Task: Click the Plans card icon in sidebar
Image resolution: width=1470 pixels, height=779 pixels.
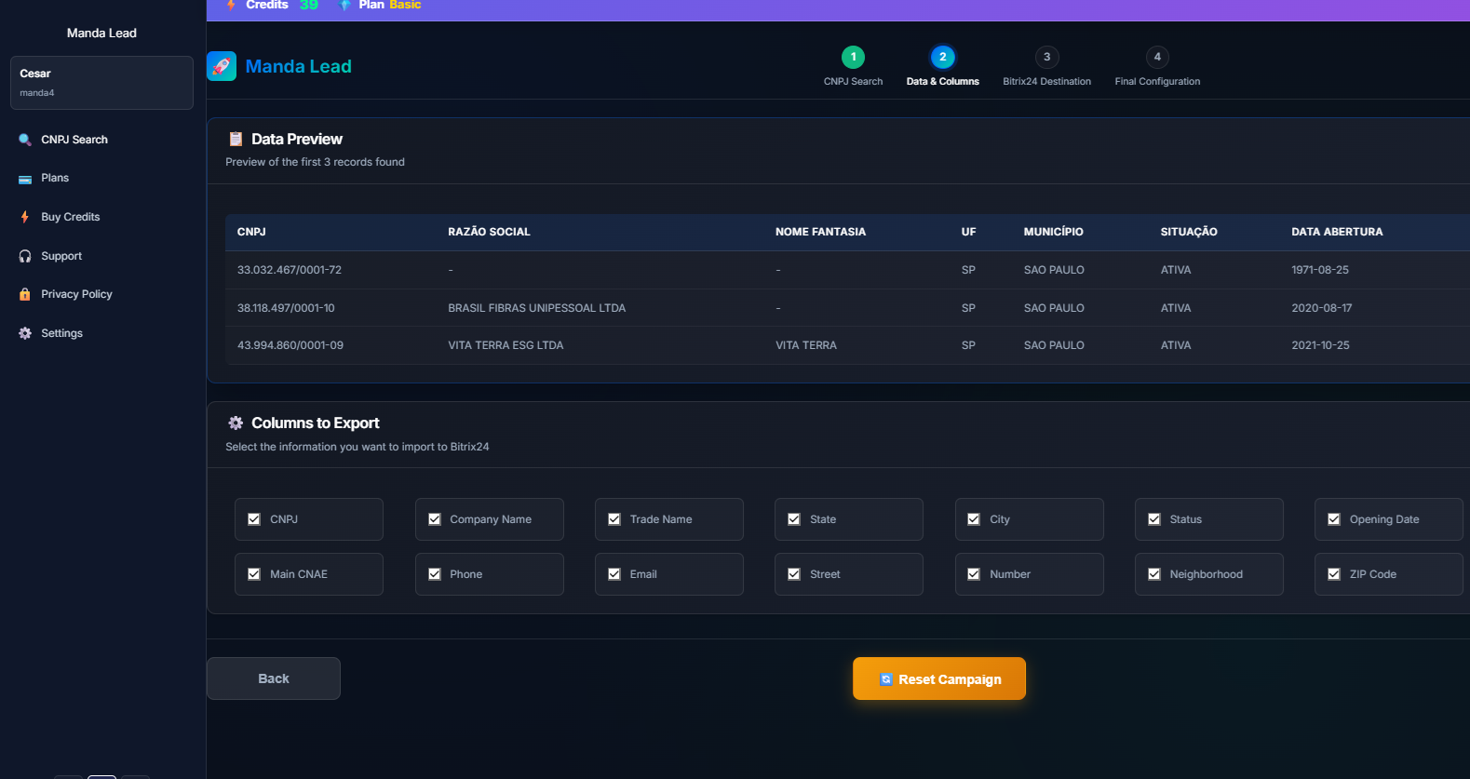Action: click(x=25, y=179)
